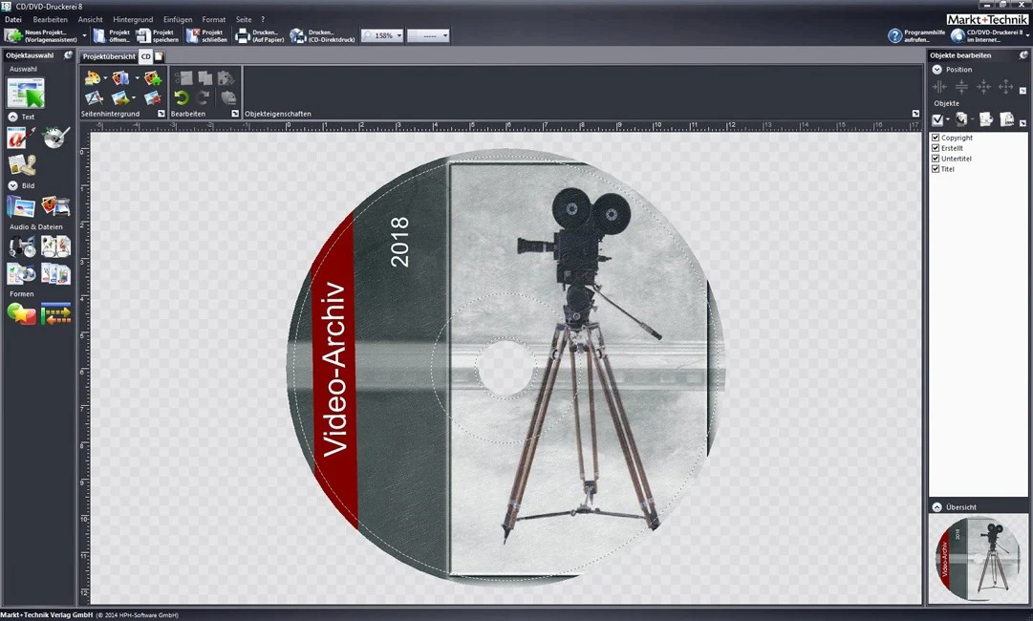
Task: Click Drucken (CD-Direktdruck) button
Action: tap(322, 35)
